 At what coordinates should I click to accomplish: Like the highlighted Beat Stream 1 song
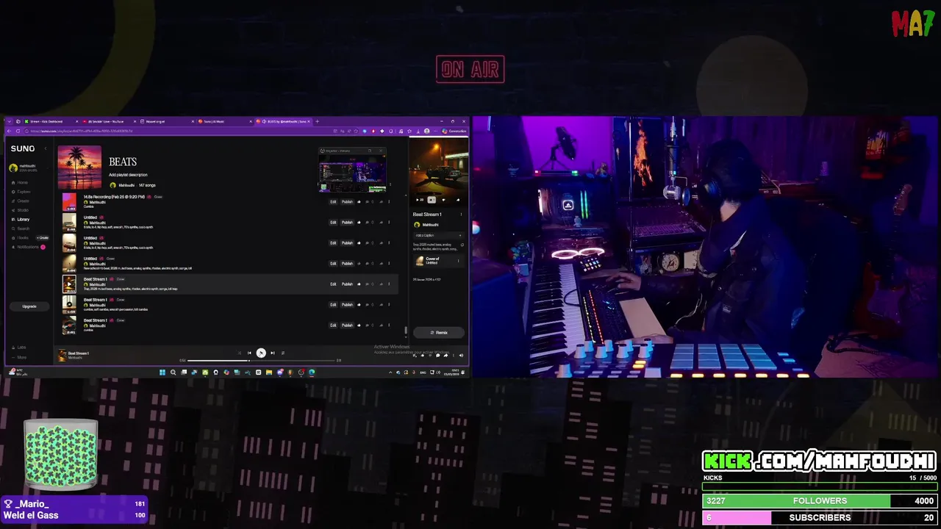pos(359,284)
